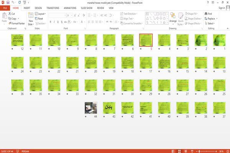Click zoom out minus button
The width and height of the screenshot is (230, 153).
197,151
